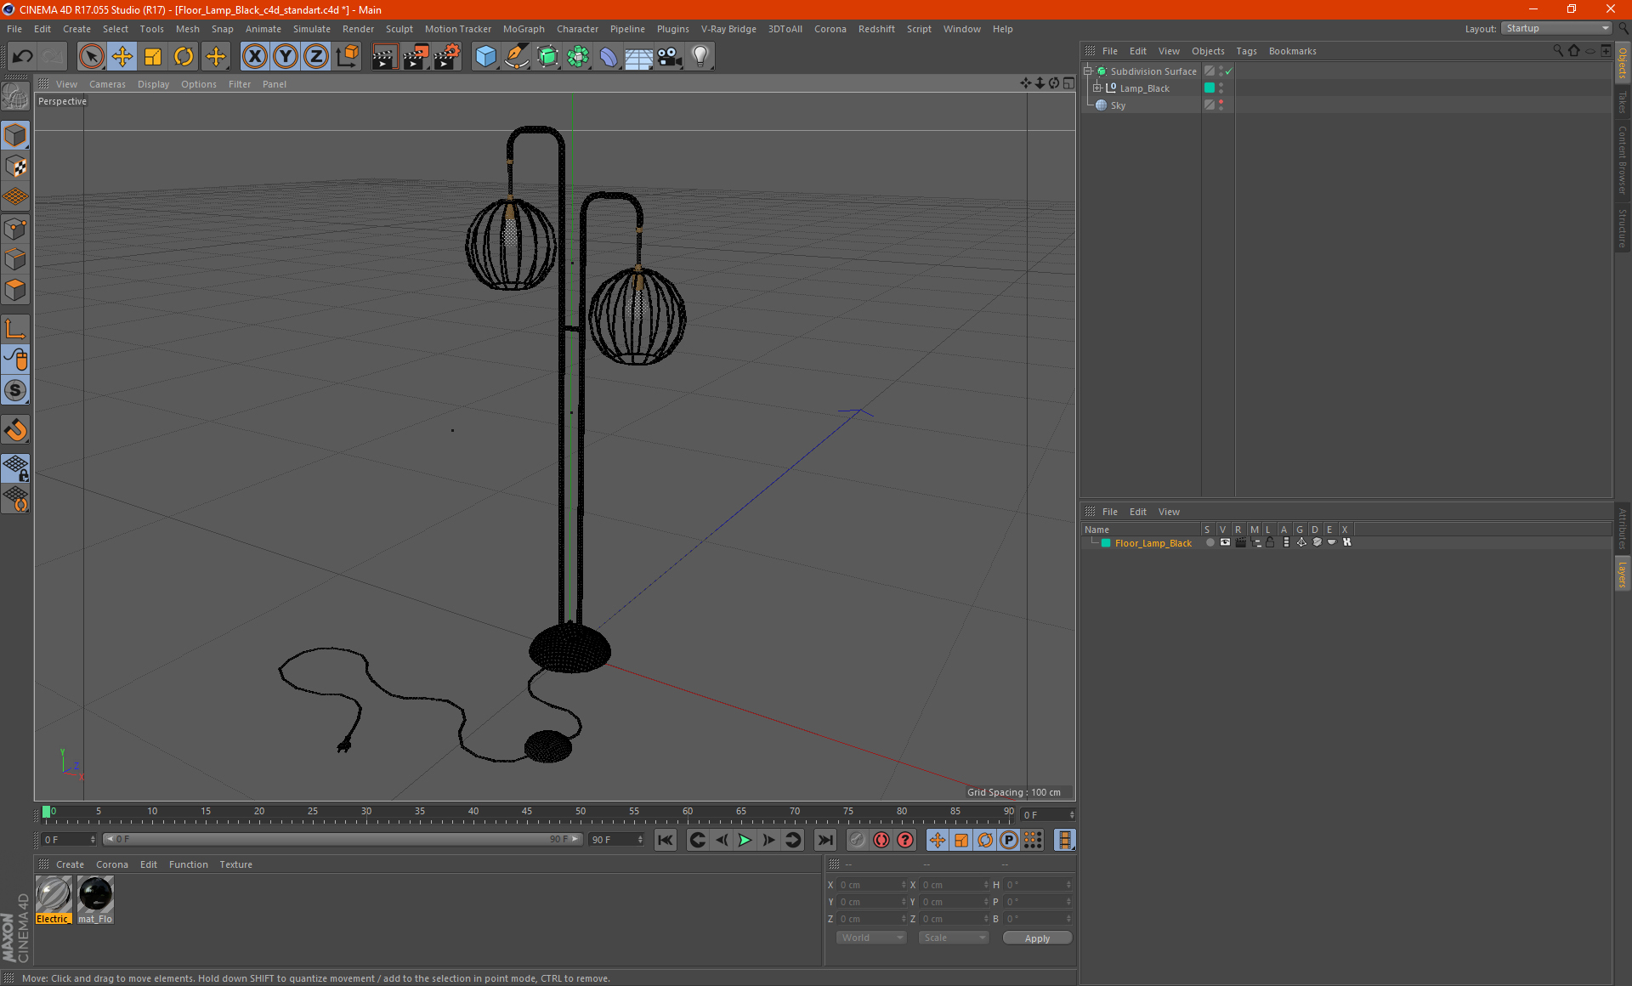Activate the Scale tool
This screenshot has height=986, width=1632.
tap(153, 57)
